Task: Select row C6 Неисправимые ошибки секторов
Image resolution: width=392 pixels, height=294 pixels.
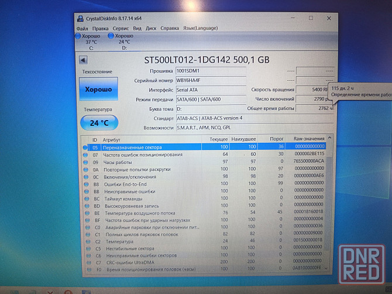Action: [204, 255]
